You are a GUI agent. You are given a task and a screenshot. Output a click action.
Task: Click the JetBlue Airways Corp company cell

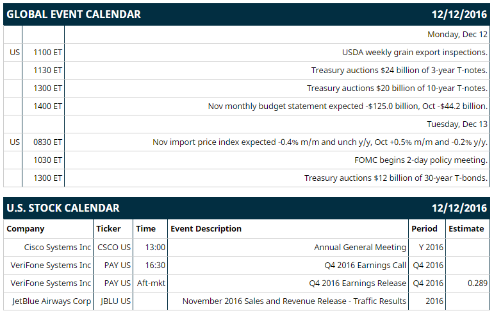click(52, 301)
